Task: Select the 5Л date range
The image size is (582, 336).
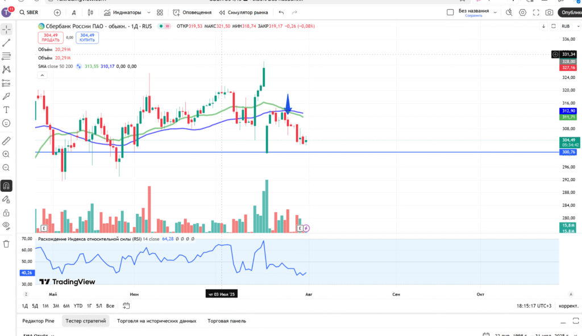Action: pyautogui.click(x=99, y=306)
